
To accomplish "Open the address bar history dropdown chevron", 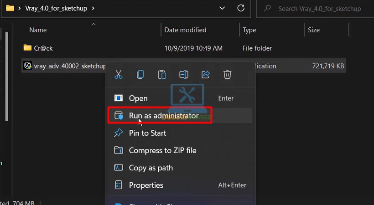I will 222,8.
